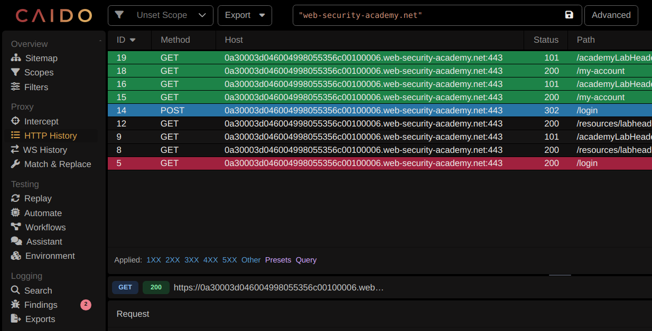Click the Presets filter link

pos(278,260)
